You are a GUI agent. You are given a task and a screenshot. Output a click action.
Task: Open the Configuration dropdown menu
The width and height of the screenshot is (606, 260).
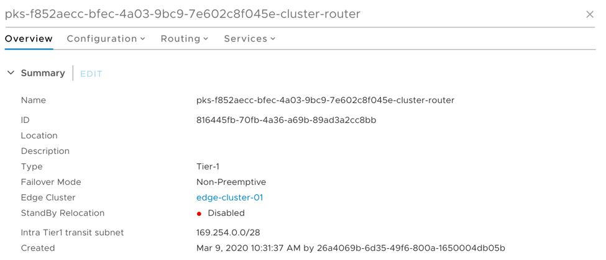click(106, 38)
